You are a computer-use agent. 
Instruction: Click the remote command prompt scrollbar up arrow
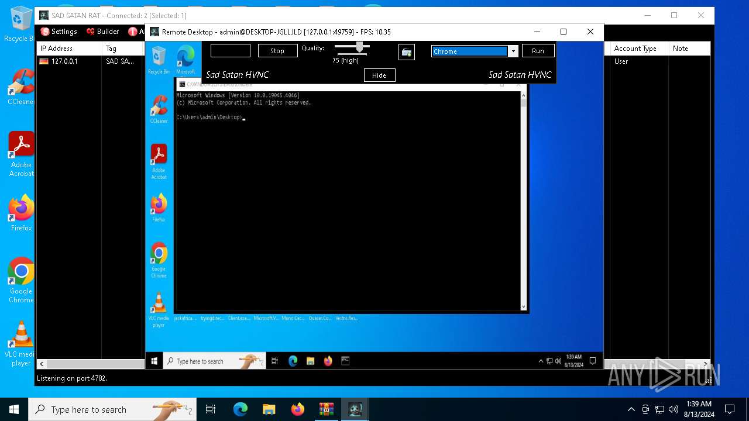point(523,95)
